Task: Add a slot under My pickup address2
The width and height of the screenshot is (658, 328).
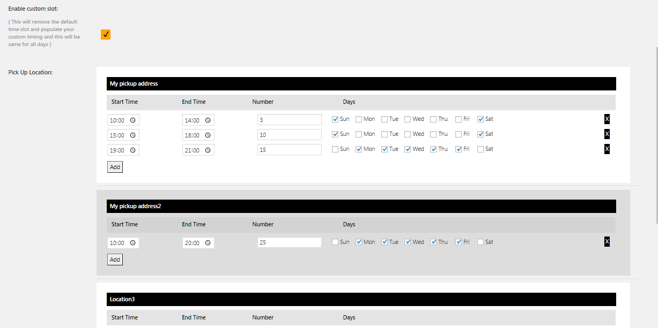Action: pyautogui.click(x=115, y=260)
